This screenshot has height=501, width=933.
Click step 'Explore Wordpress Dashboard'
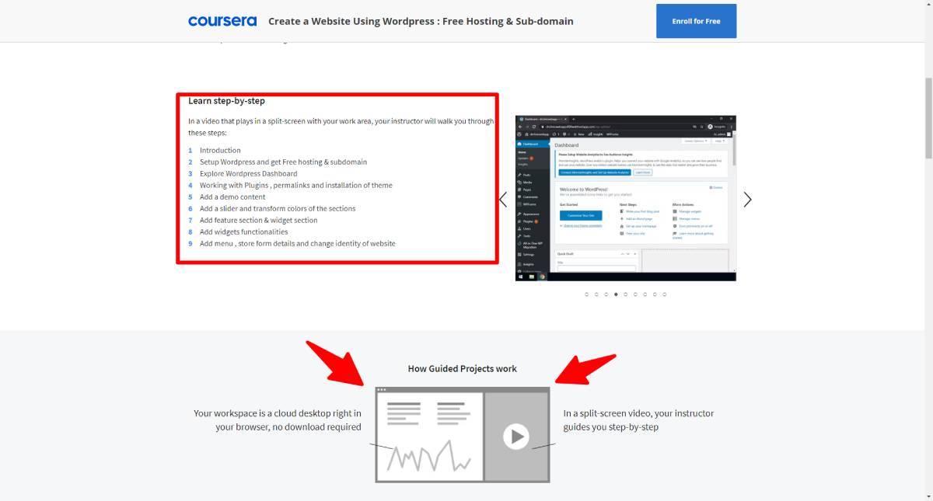[248, 174]
